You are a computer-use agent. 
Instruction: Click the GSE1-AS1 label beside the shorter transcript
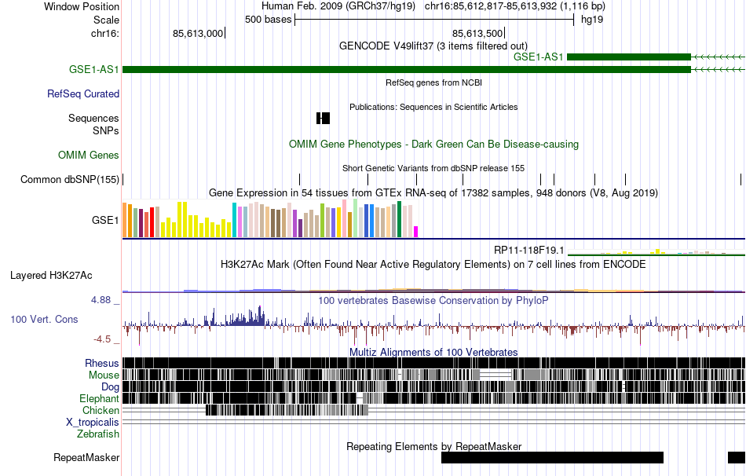(x=538, y=57)
